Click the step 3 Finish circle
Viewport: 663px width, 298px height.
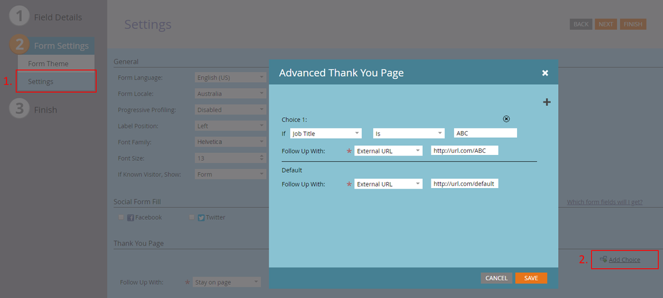pyautogui.click(x=19, y=109)
